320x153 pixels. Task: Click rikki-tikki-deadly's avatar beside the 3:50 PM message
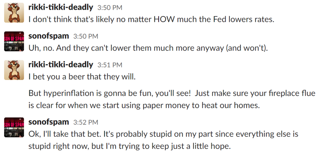[14, 13]
